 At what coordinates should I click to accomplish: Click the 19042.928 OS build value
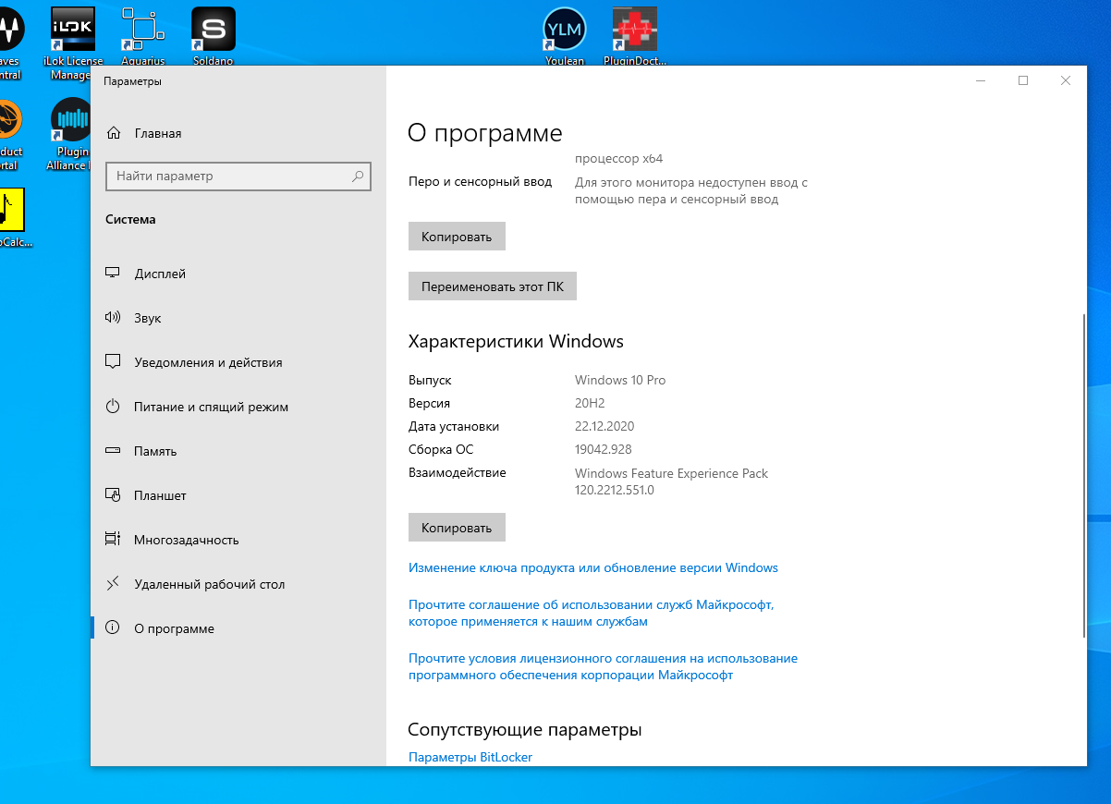pos(604,449)
